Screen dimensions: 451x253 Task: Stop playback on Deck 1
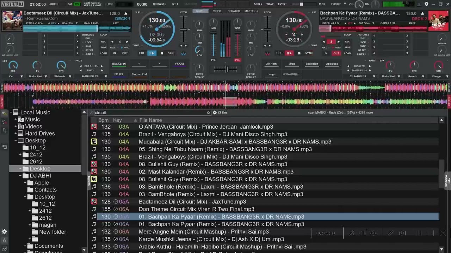click(162, 53)
